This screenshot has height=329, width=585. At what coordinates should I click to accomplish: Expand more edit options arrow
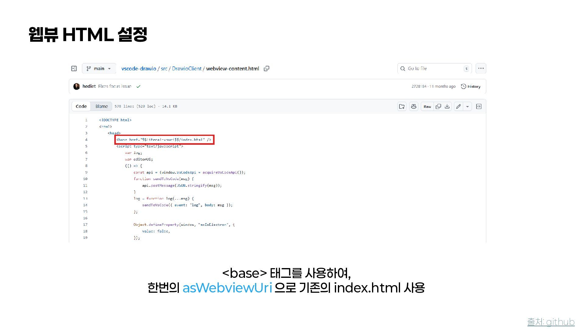pyautogui.click(x=467, y=106)
